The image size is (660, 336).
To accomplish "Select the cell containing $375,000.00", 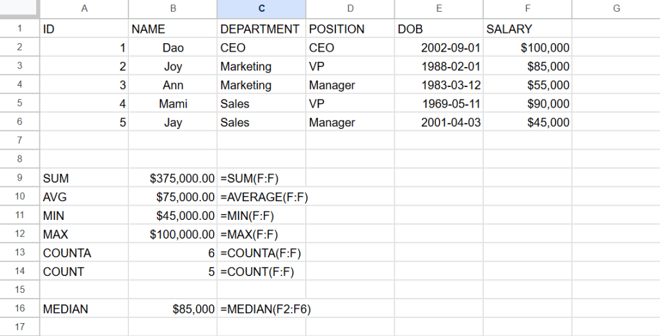I will click(x=173, y=178).
